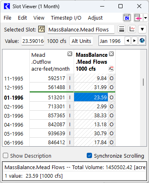The height and width of the screenshot is (183, 149).
Task: Remove the Mead.Outflow column with its X
Action: [x=70, y=54]
